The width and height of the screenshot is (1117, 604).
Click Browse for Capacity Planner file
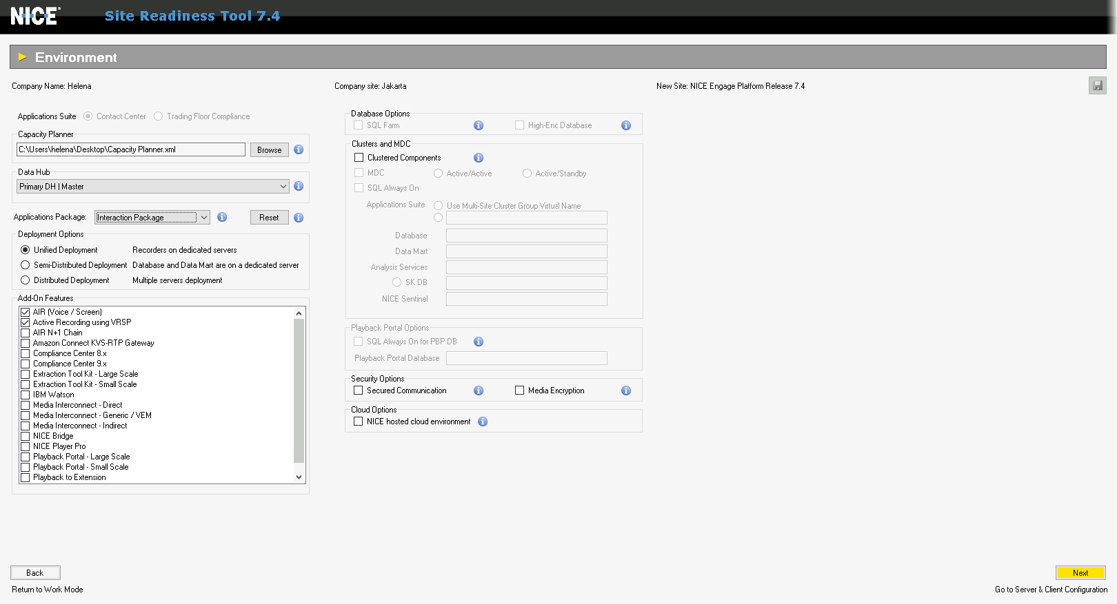point(269,149)
